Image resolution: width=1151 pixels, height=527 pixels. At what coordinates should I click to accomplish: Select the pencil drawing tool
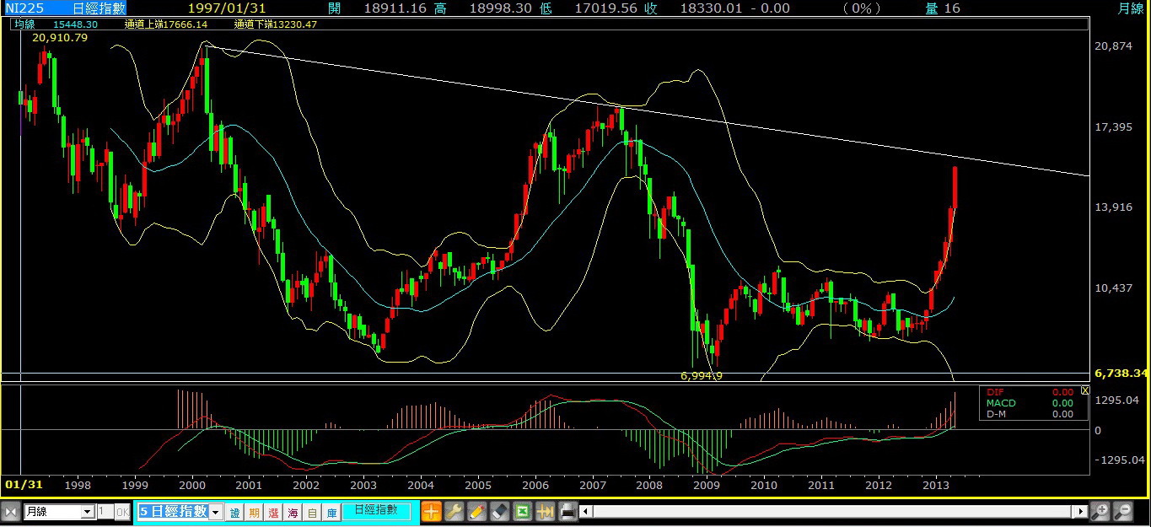tap(477, 512)
